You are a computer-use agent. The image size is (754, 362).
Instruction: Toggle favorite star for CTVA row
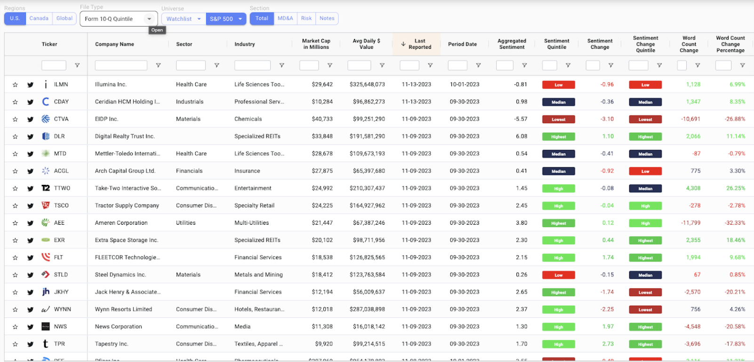[x=15, y=119]
